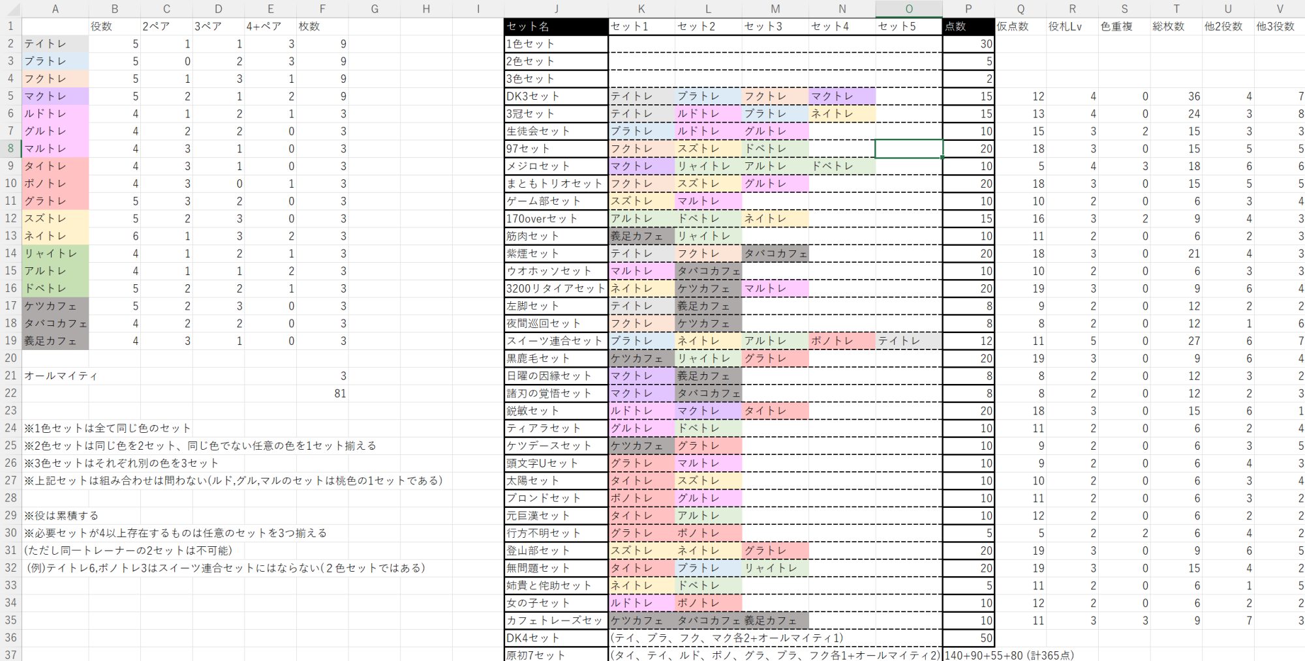The height and width of the screenshot is (661, 1305).
Task: Click the 役札Lv header cell
Action: click(1072, 27)
